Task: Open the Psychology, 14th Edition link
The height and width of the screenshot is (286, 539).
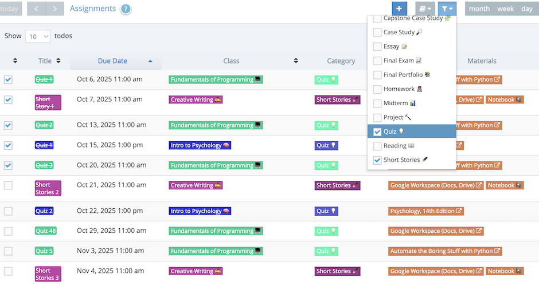Action: [426, 211]
